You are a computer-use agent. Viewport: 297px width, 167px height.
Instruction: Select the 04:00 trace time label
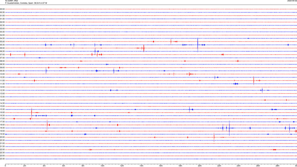coord(2,35)
